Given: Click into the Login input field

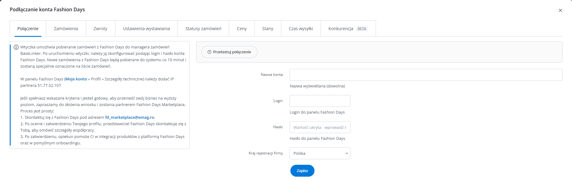Looking at the screenshot, I should tap(320, 101).
